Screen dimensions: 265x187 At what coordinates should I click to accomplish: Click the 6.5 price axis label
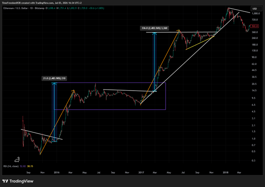click(x=254, y=105)
